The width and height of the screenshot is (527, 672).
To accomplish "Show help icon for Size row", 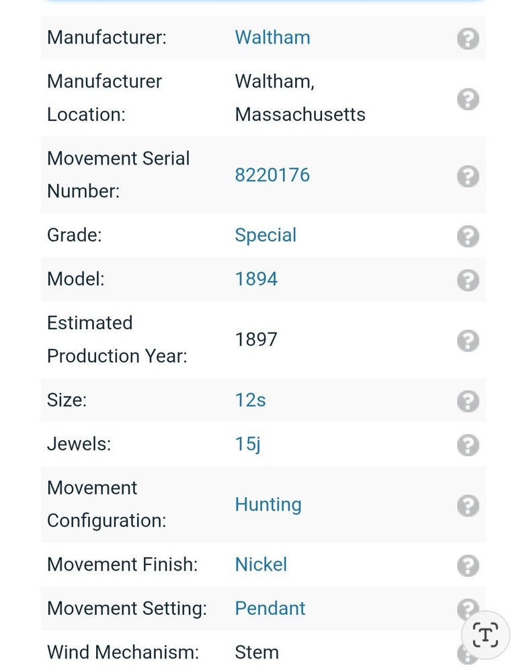I will [468, 401].
